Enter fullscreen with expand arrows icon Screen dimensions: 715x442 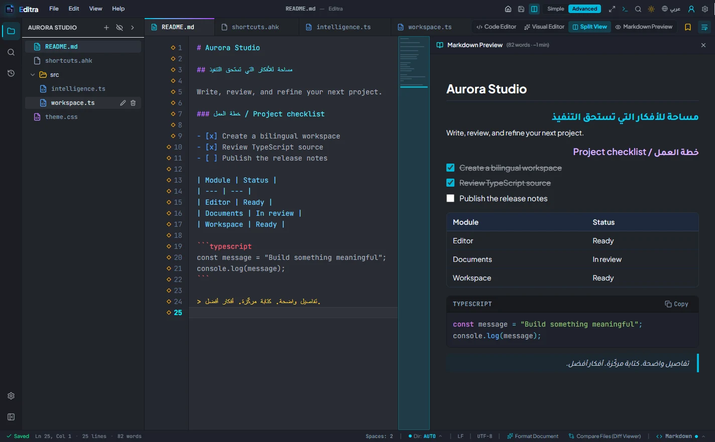(612, 9)
